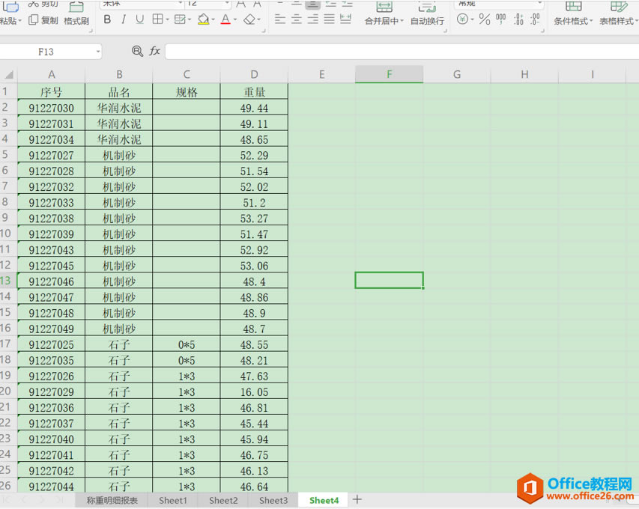Apply comma style using the 000 icon
Screen dimensions: 639x509
coord(500,19)
